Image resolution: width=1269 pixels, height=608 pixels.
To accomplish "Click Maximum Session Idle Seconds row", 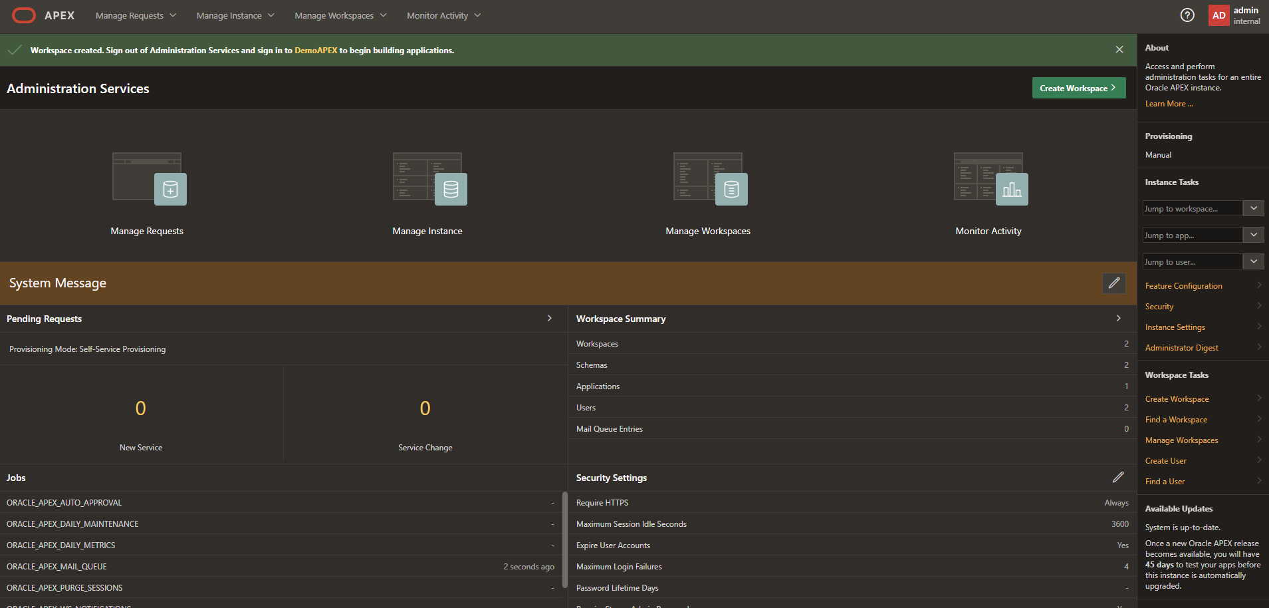I will coord(852,524).
